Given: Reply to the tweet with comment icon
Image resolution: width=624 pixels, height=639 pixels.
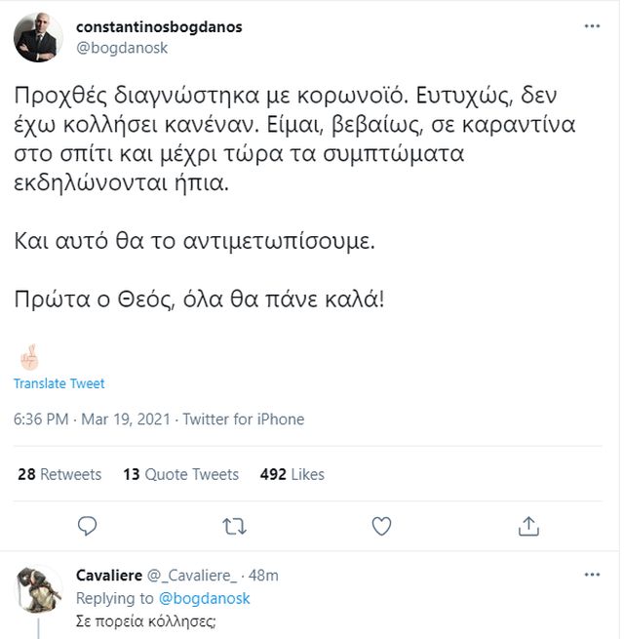Looking at the screenshot, I should pos(88,526).
